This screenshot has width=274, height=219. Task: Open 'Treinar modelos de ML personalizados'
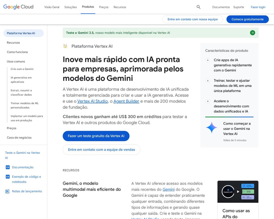(x=25, y=105)
